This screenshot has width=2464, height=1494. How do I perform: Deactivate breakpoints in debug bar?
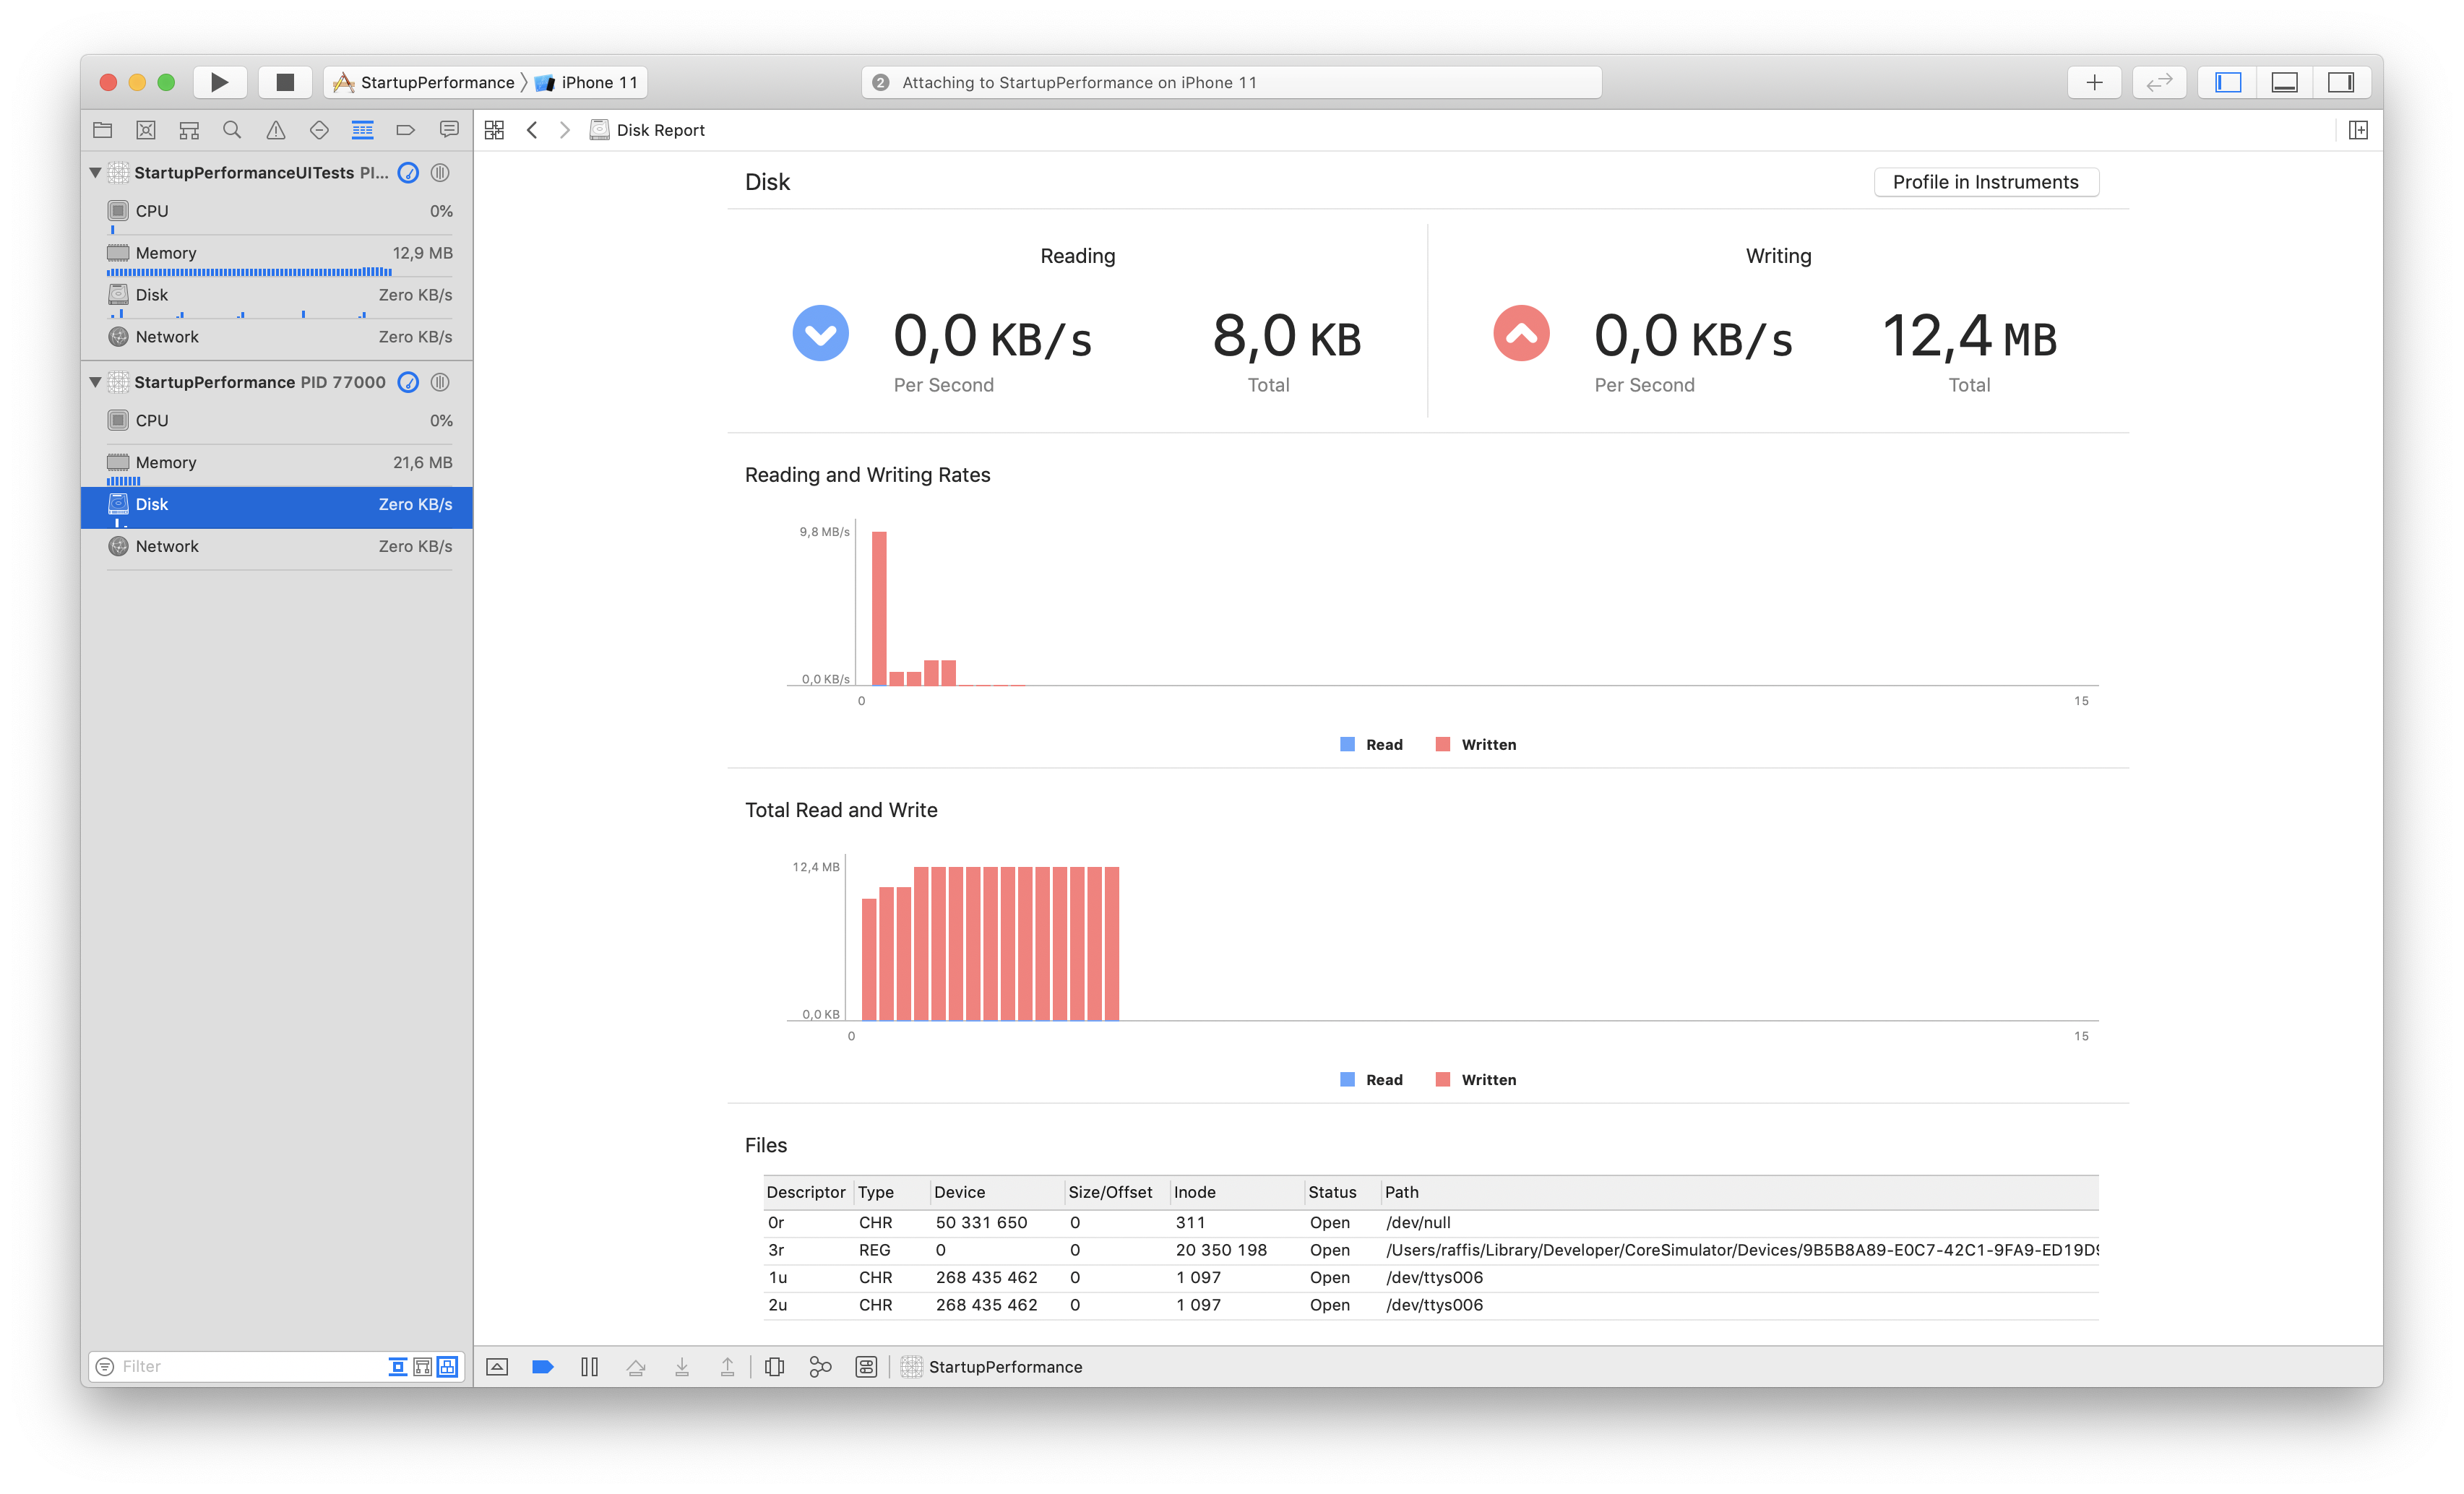543,1367
